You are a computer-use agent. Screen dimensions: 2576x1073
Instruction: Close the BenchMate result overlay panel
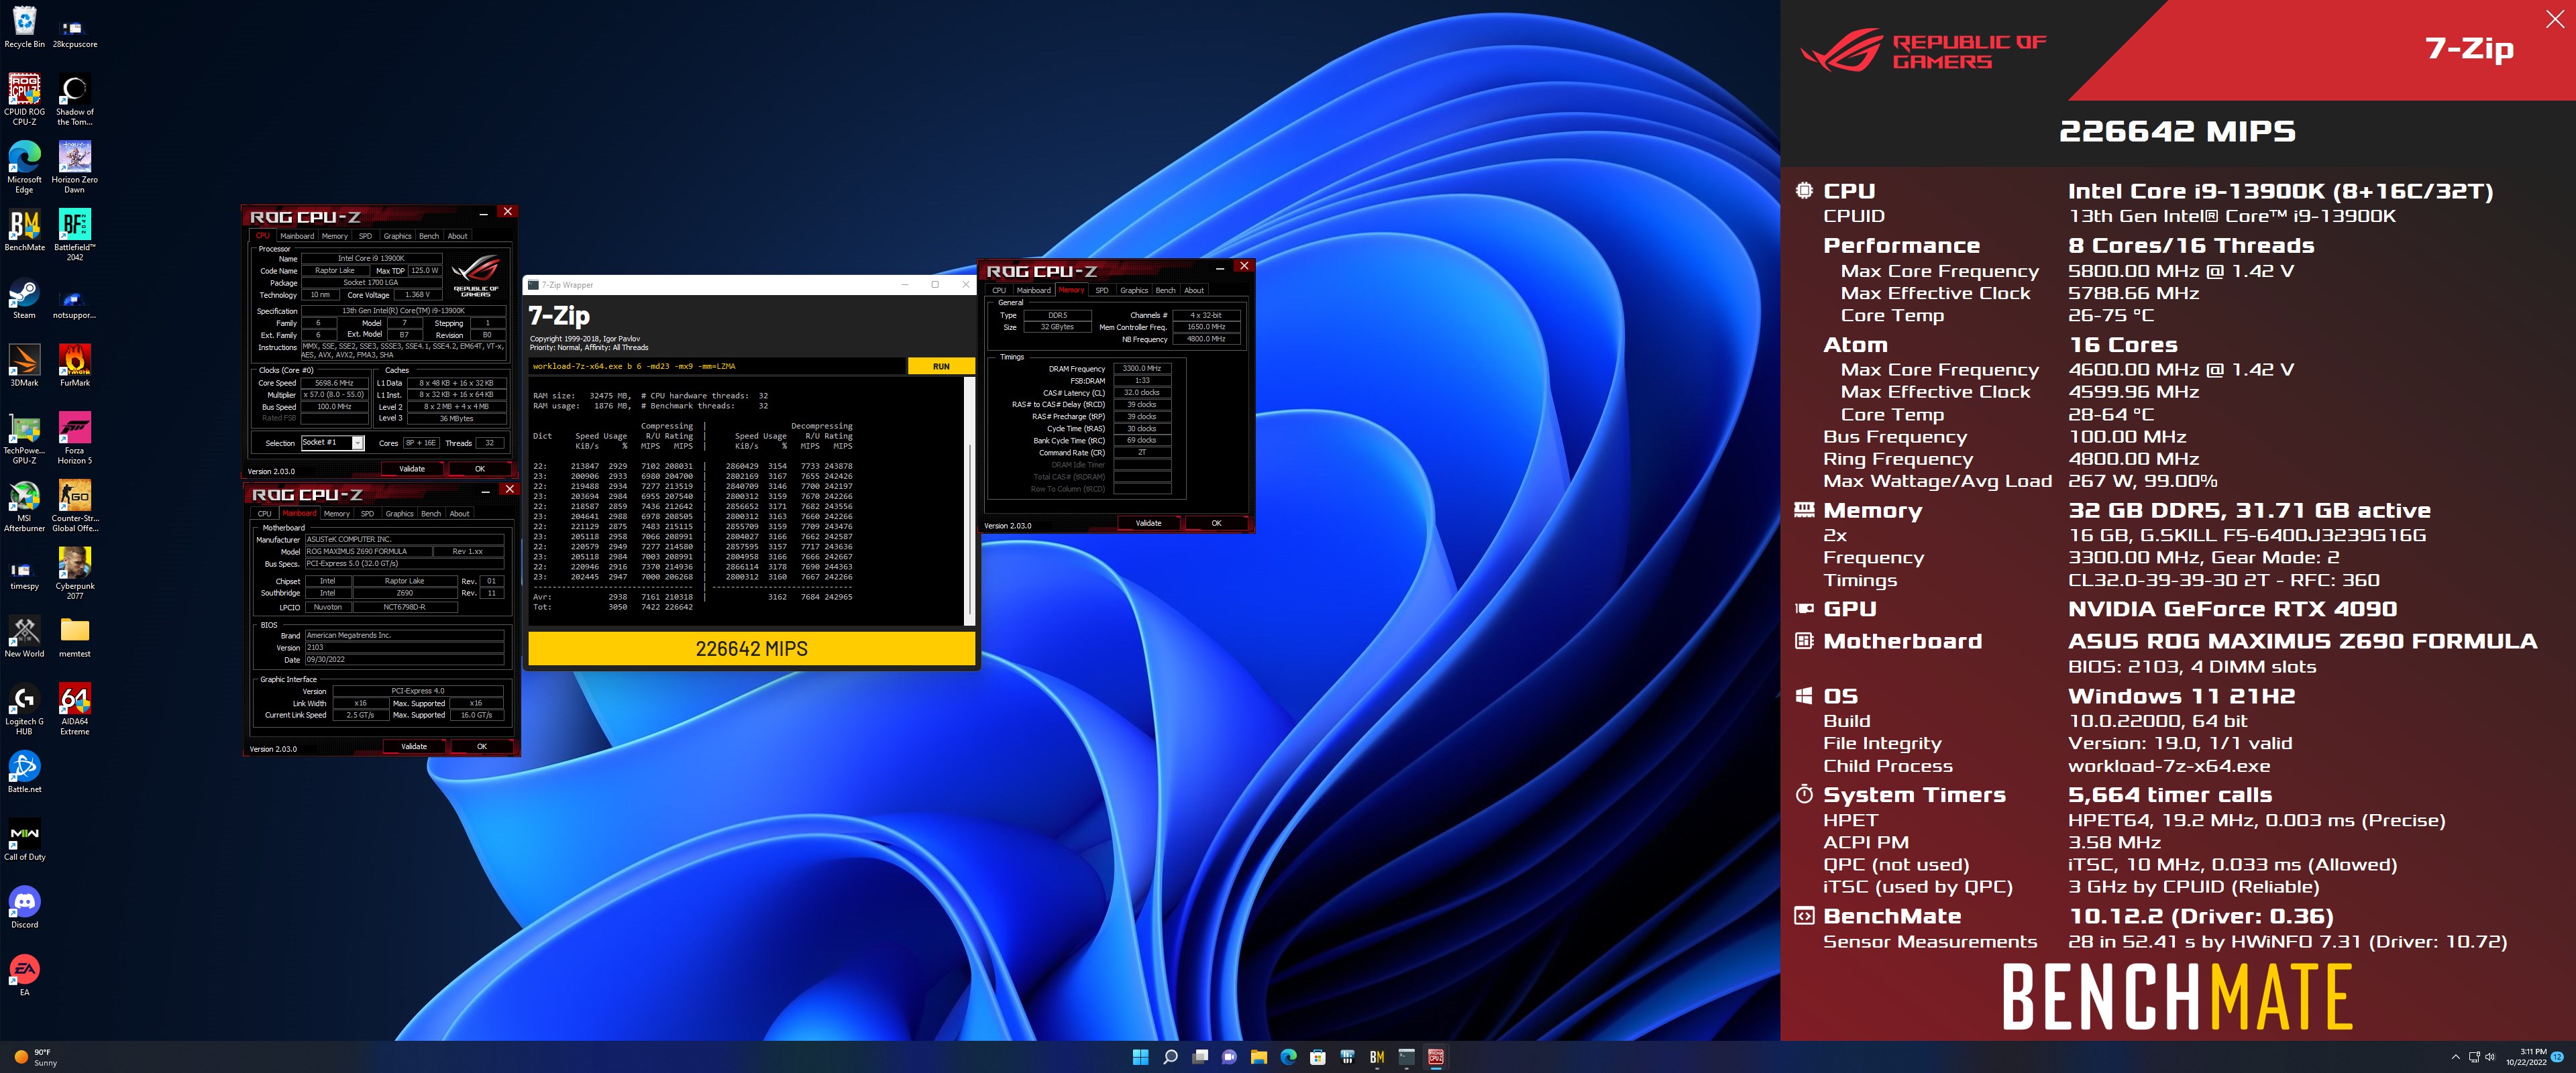(x=2555, y=19)
